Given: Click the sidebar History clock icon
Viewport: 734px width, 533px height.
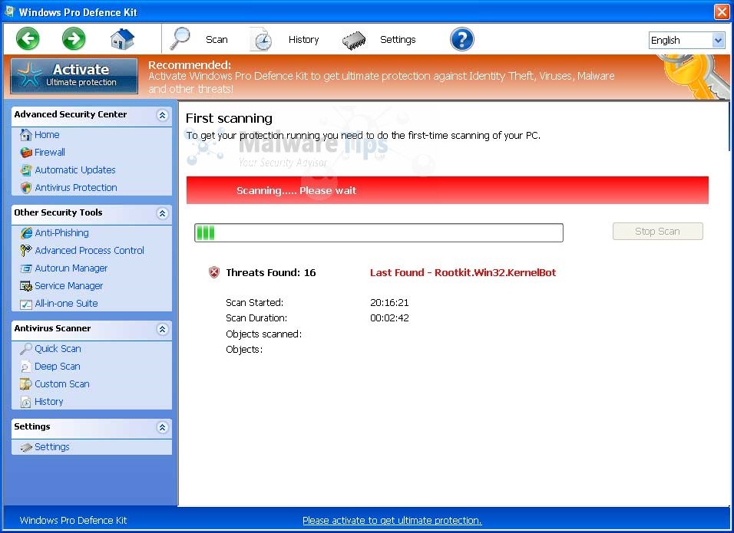Looking at the screenshot, I should (x=26, y=402).
